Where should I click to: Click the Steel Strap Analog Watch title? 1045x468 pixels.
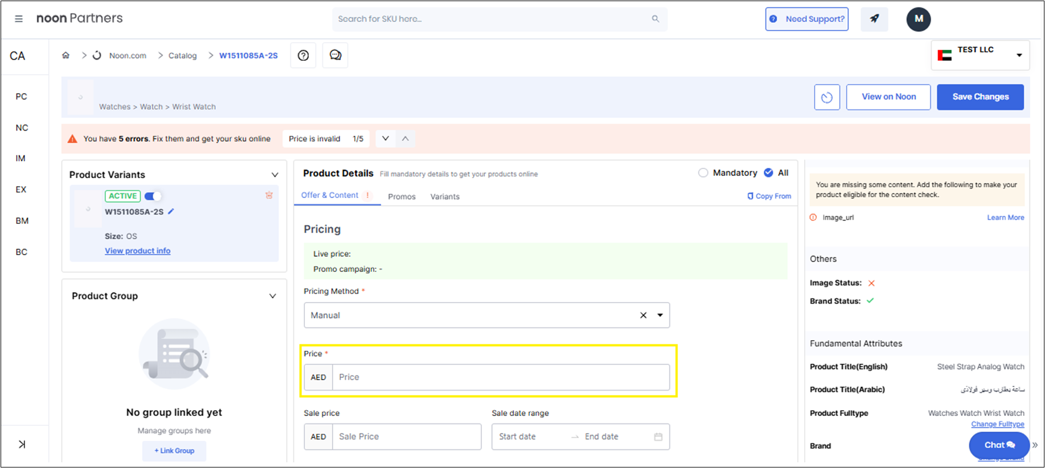click(981, 367)
